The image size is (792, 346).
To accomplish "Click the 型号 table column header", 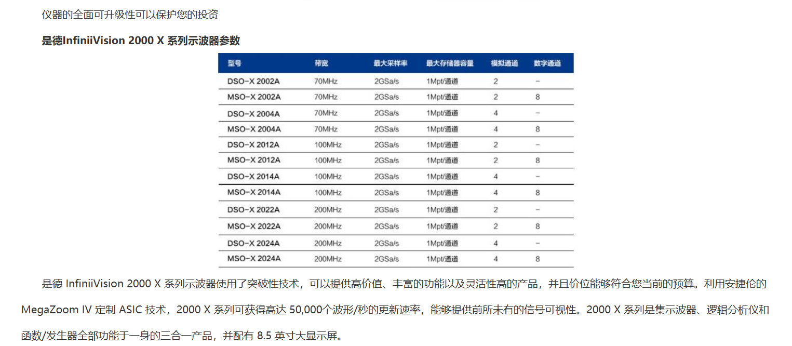I will 234,63.
